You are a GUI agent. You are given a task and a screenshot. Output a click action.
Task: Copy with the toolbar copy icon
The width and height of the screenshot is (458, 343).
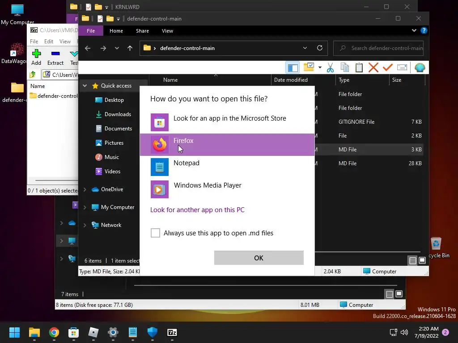(345, 68)
